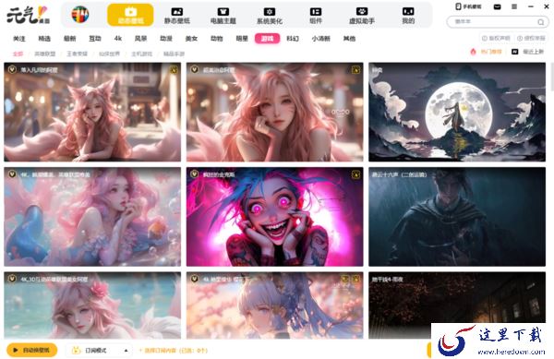This screenshot has height=359, width=554.
Task: Click the top-right corner badge on the street fox girl card
Action: pos(174,70)
